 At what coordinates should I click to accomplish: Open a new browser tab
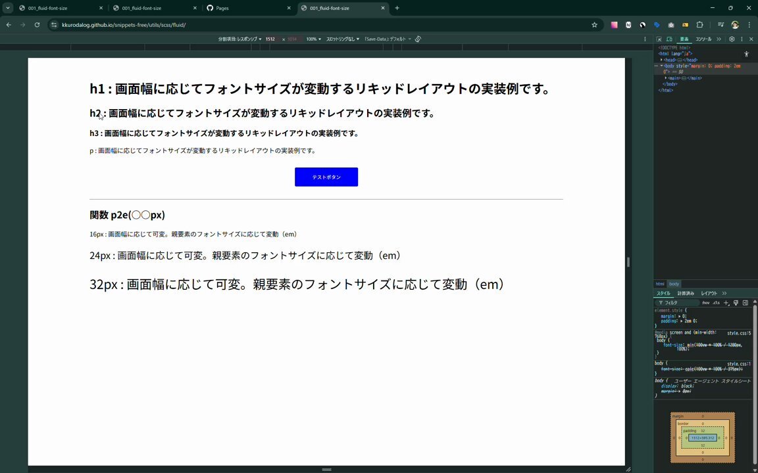coord(397,8)
